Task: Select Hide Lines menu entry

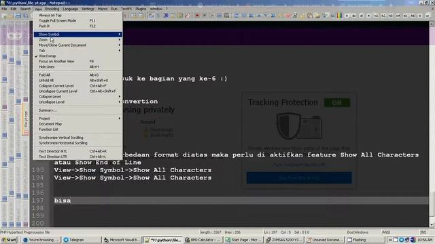Action: point(77,67)
